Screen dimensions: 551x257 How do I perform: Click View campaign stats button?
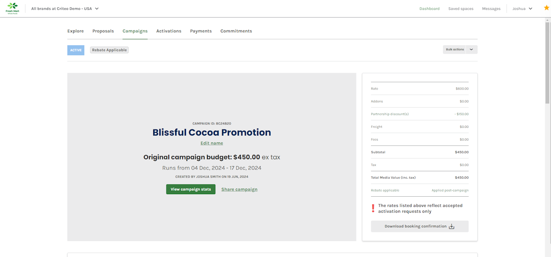[x=191, y=189]
